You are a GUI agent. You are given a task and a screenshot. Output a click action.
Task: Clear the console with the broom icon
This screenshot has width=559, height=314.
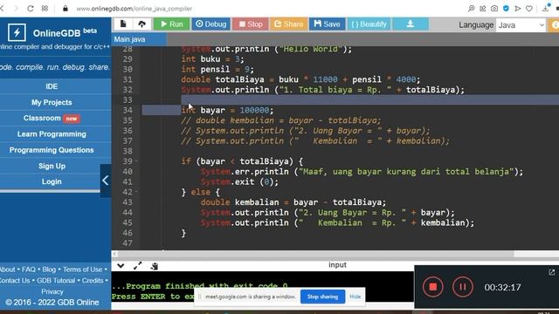pyautogui.click(x=155, y=266)
